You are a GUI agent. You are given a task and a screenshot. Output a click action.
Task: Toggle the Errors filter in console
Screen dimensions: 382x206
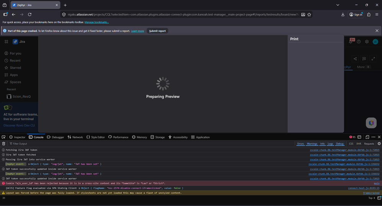pyautogui.click(x=300, y=144)
